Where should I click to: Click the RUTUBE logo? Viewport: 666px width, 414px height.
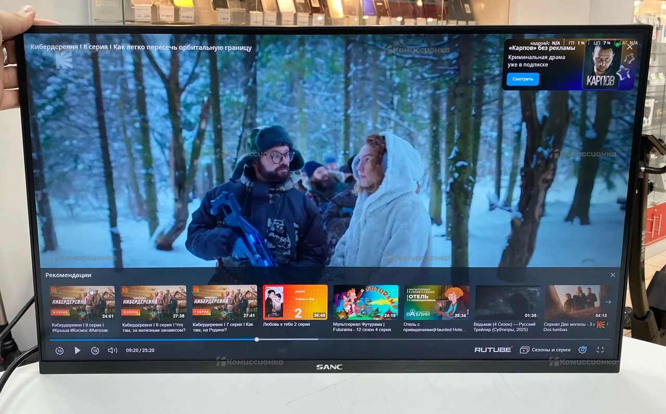click(x=493, y=350)
